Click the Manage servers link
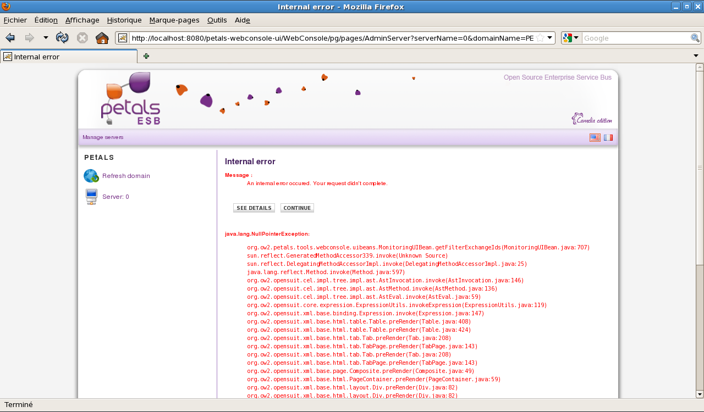The image size is (704, 412). tap(103, 137)
